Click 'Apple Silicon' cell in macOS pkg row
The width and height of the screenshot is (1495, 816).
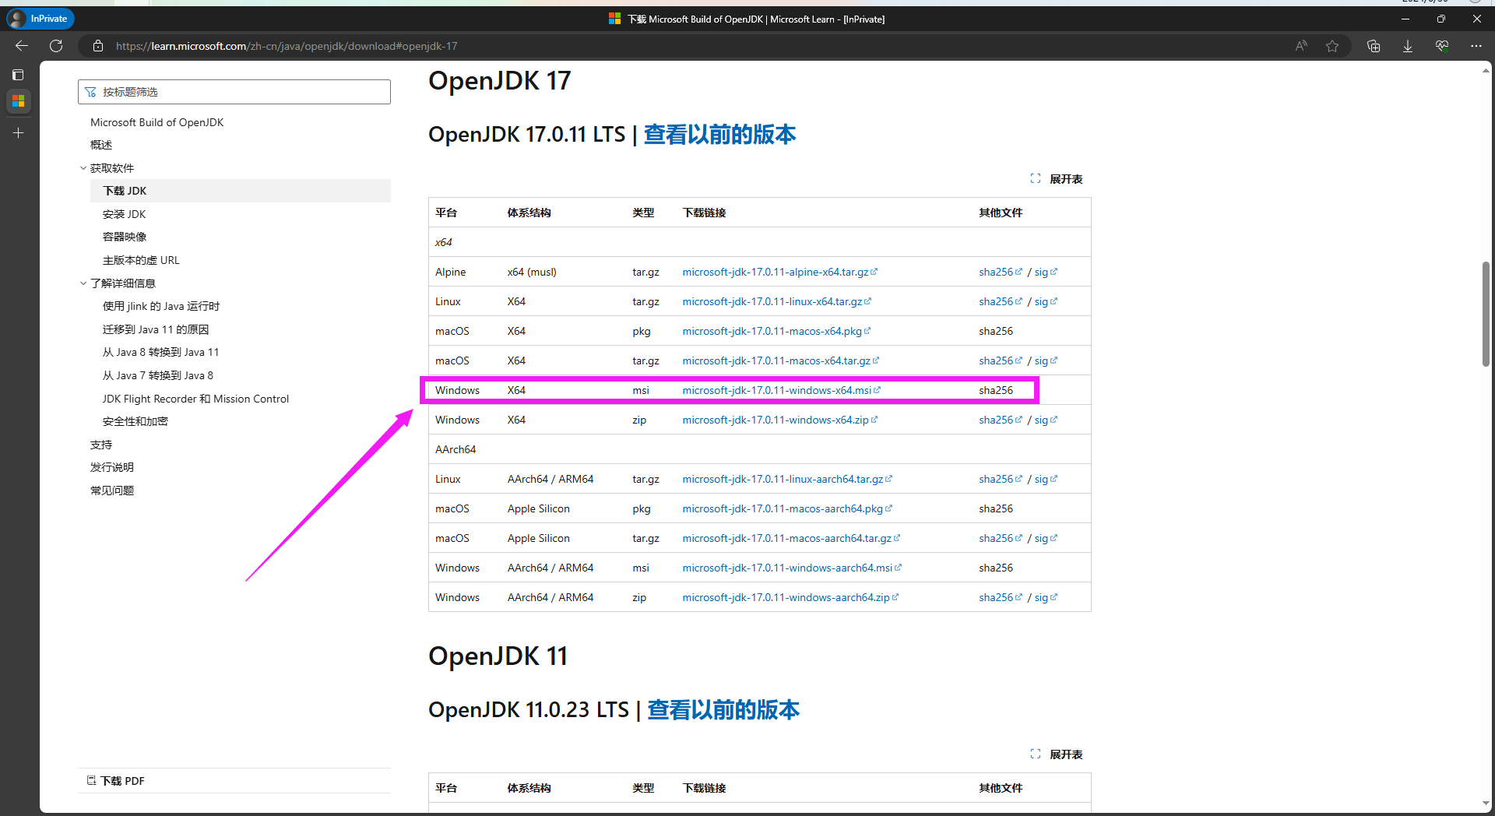pos(539,508)
